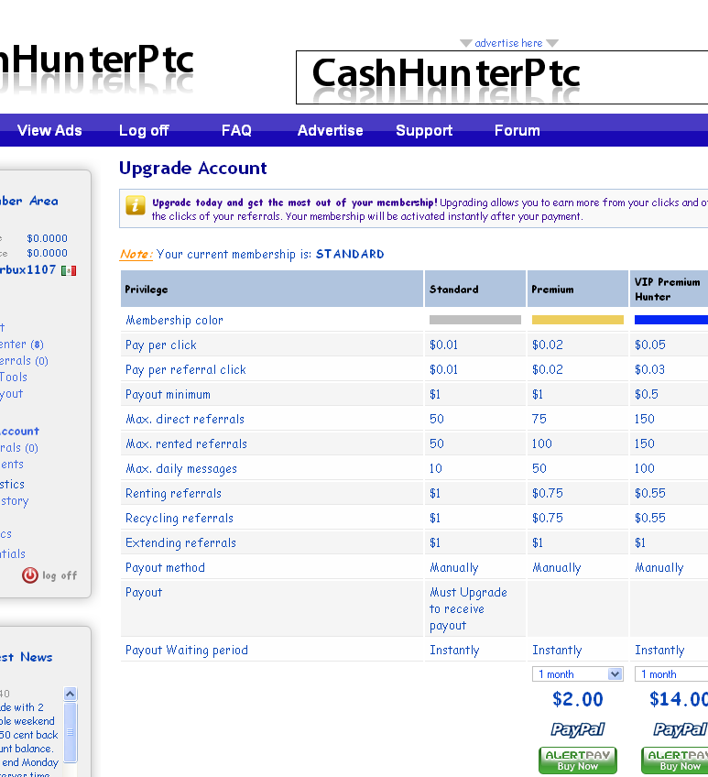This screenshot has width=708, height=777.
Task: Click VIP Premium Hunter column header
Action: [x=668, y=290]
